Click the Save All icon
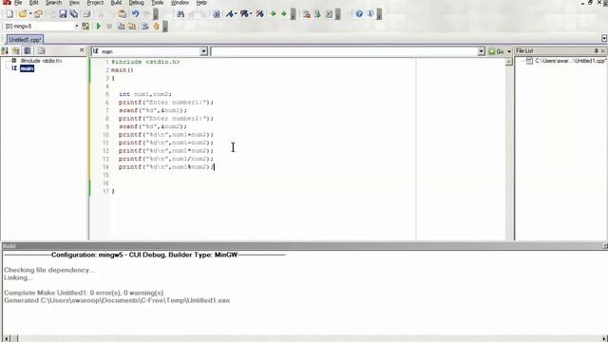Viewport: 608px width, 342px height. point(74,14)
